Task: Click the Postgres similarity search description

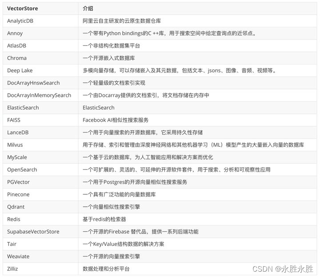Action: tap(135, 182)
